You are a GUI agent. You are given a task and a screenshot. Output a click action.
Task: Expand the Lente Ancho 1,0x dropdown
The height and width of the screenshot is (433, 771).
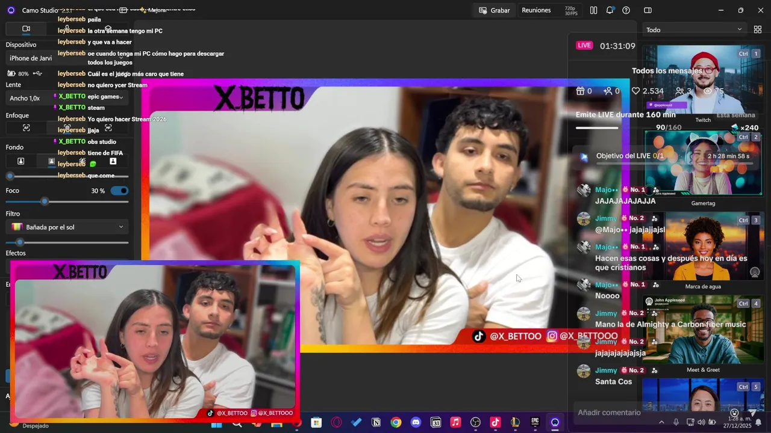[x=67, y=98]
